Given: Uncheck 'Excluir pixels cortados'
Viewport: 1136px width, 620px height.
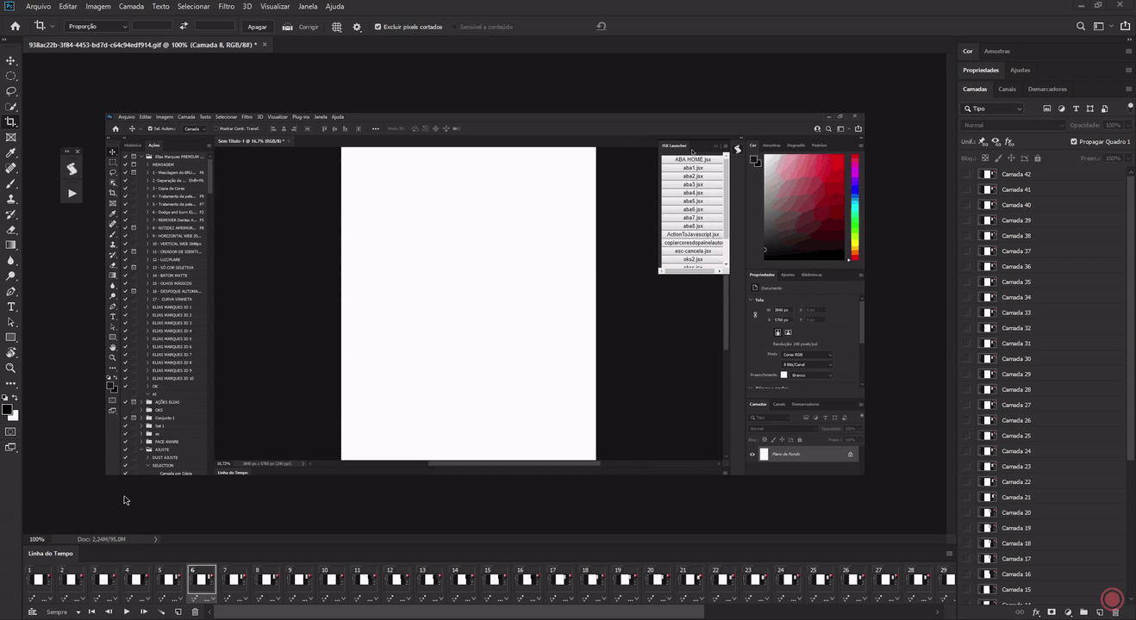Looking at the screenshot, I should (377, 27).
